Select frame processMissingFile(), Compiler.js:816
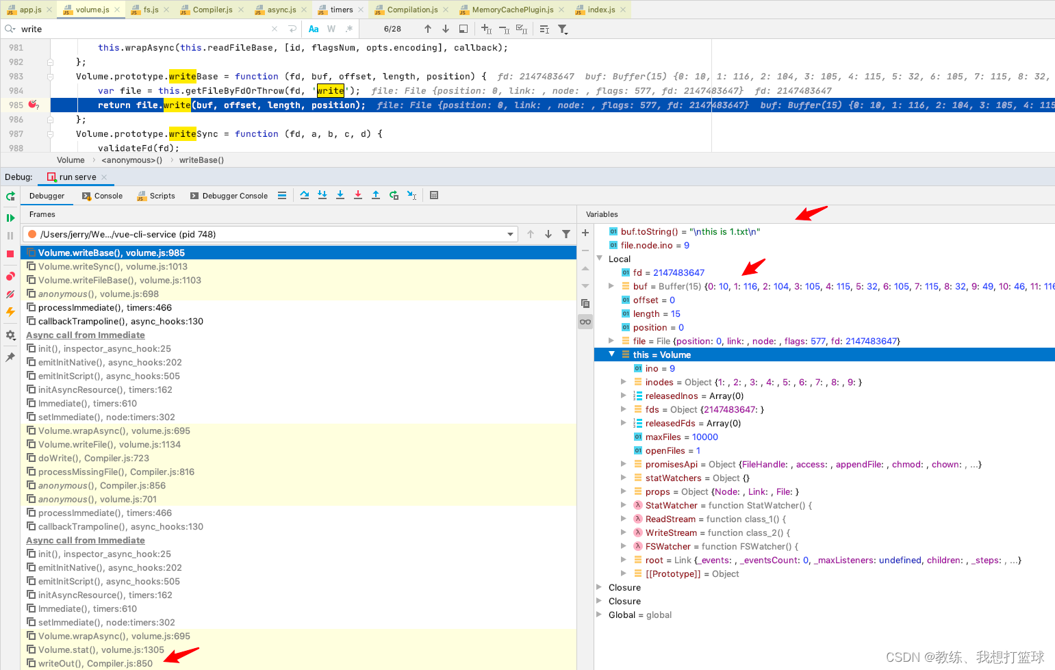 click(x=299, y=472)
